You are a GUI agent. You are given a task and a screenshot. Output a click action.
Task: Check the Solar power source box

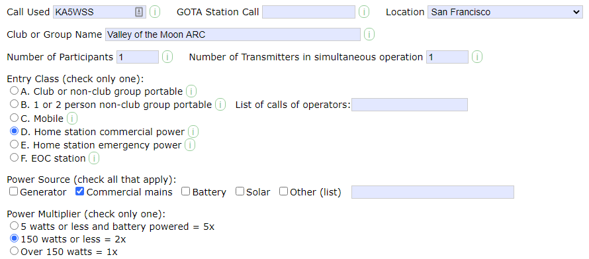240,191
